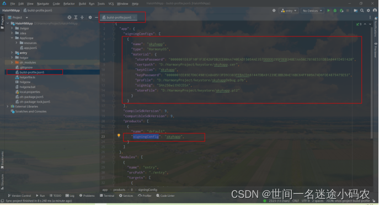Open the Build menu
The height and width of the screenshot is (205, 379).
point(82,4)
